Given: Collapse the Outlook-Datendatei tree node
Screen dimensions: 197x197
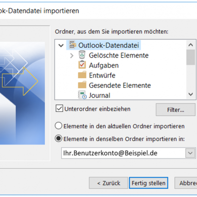Looking at the screenshot, I should pos(61,45).
